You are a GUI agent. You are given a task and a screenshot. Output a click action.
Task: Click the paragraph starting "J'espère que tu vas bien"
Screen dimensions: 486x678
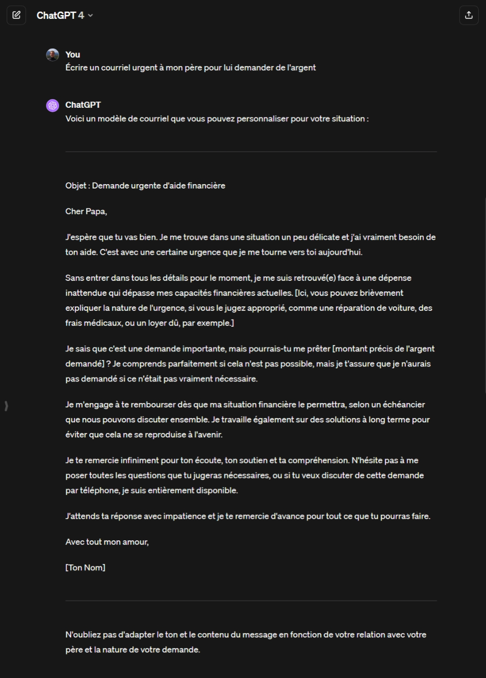point(250,245)
